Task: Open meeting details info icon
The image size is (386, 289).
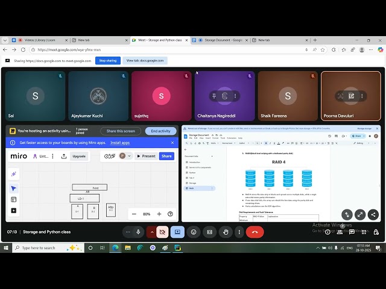Action: pyautogui.click(x=327, y=232)
